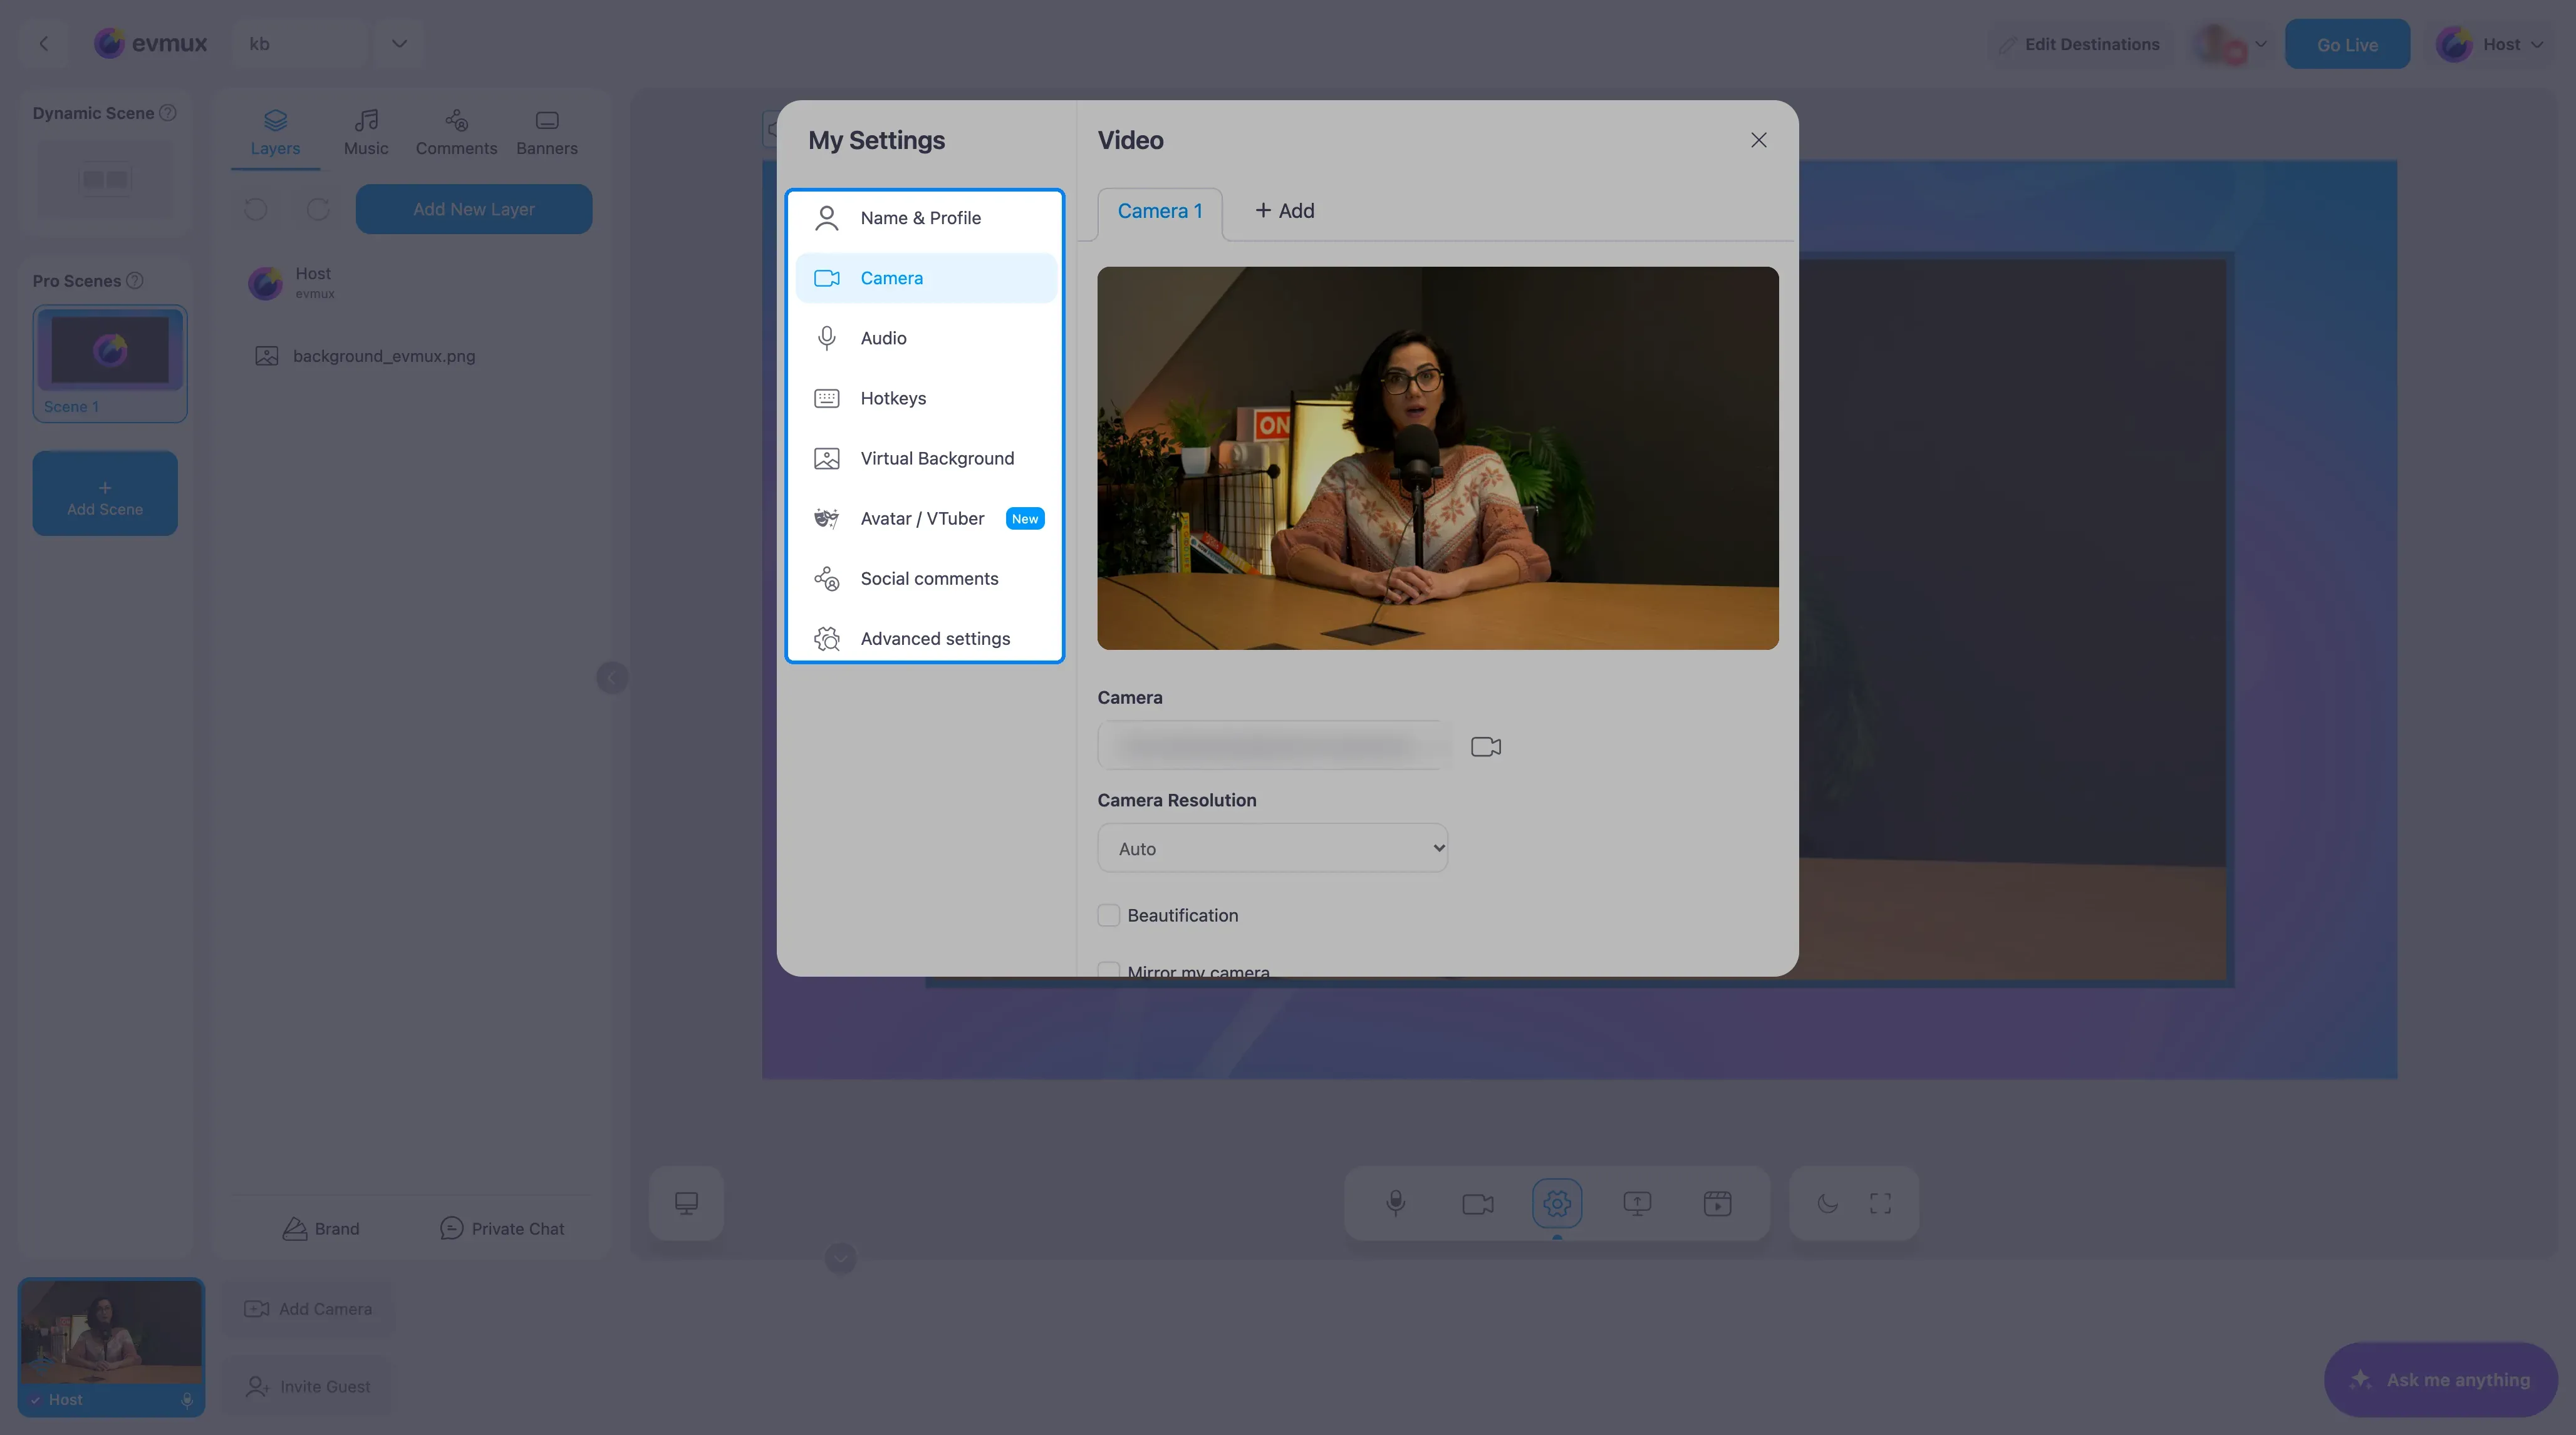2576x1435 pixels.
Task: Toggle dark mode moon icon
Action: click(x=1827, y=1203)
